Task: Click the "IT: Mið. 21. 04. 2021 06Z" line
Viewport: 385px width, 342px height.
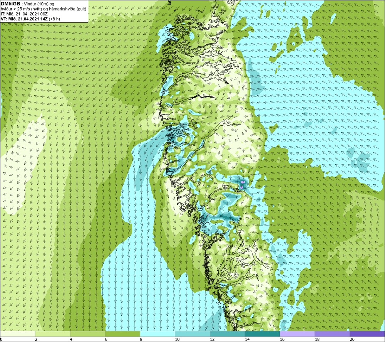Action: (x=24, y=14)
